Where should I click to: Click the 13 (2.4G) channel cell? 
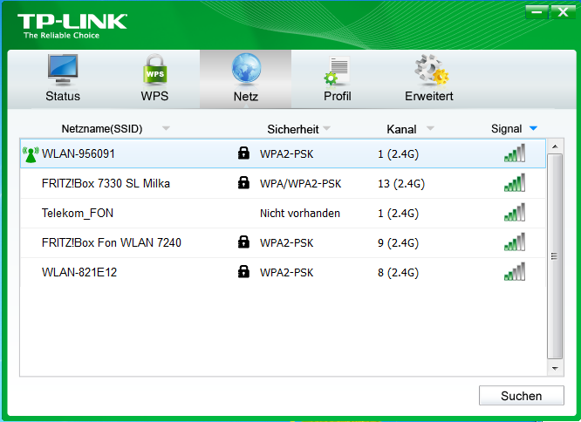tap(401, 184)
